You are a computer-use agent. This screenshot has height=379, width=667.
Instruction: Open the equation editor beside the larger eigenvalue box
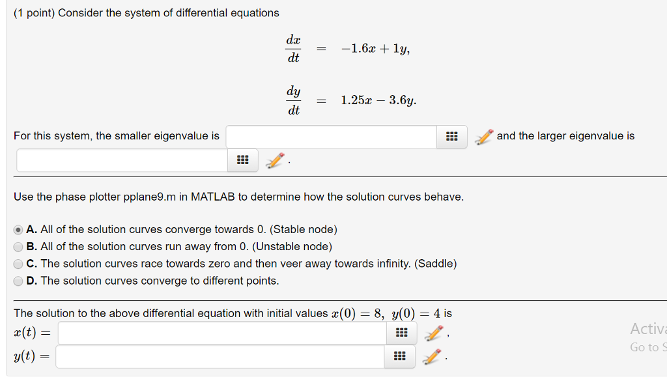[x=273, y=160]
